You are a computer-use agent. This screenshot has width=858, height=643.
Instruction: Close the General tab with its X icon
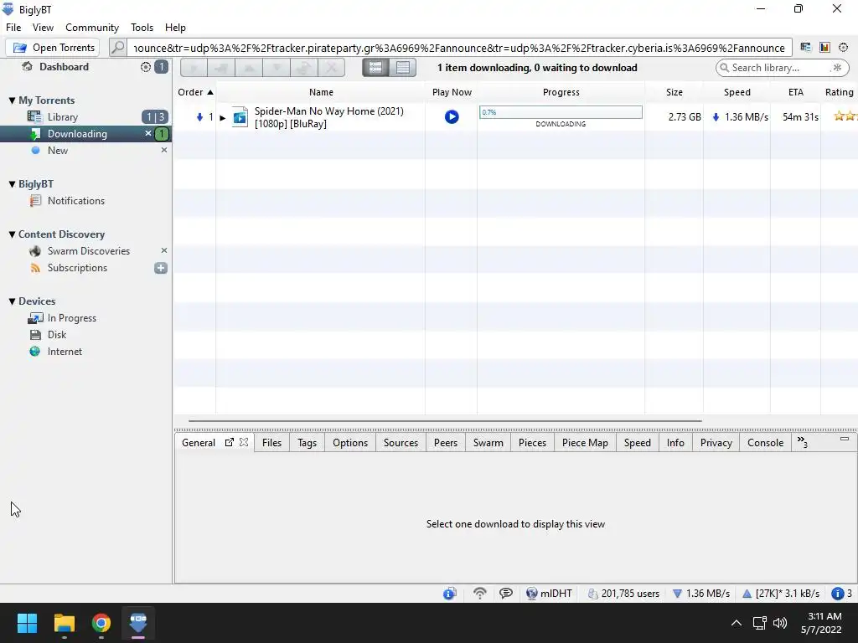coord(244,442)
